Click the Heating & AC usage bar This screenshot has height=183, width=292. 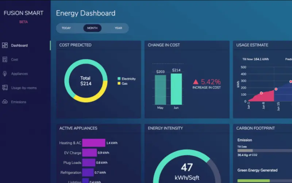coord(94,143)
